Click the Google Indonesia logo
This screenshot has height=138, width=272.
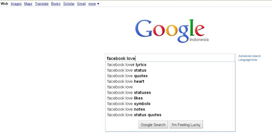pos(172,31)
